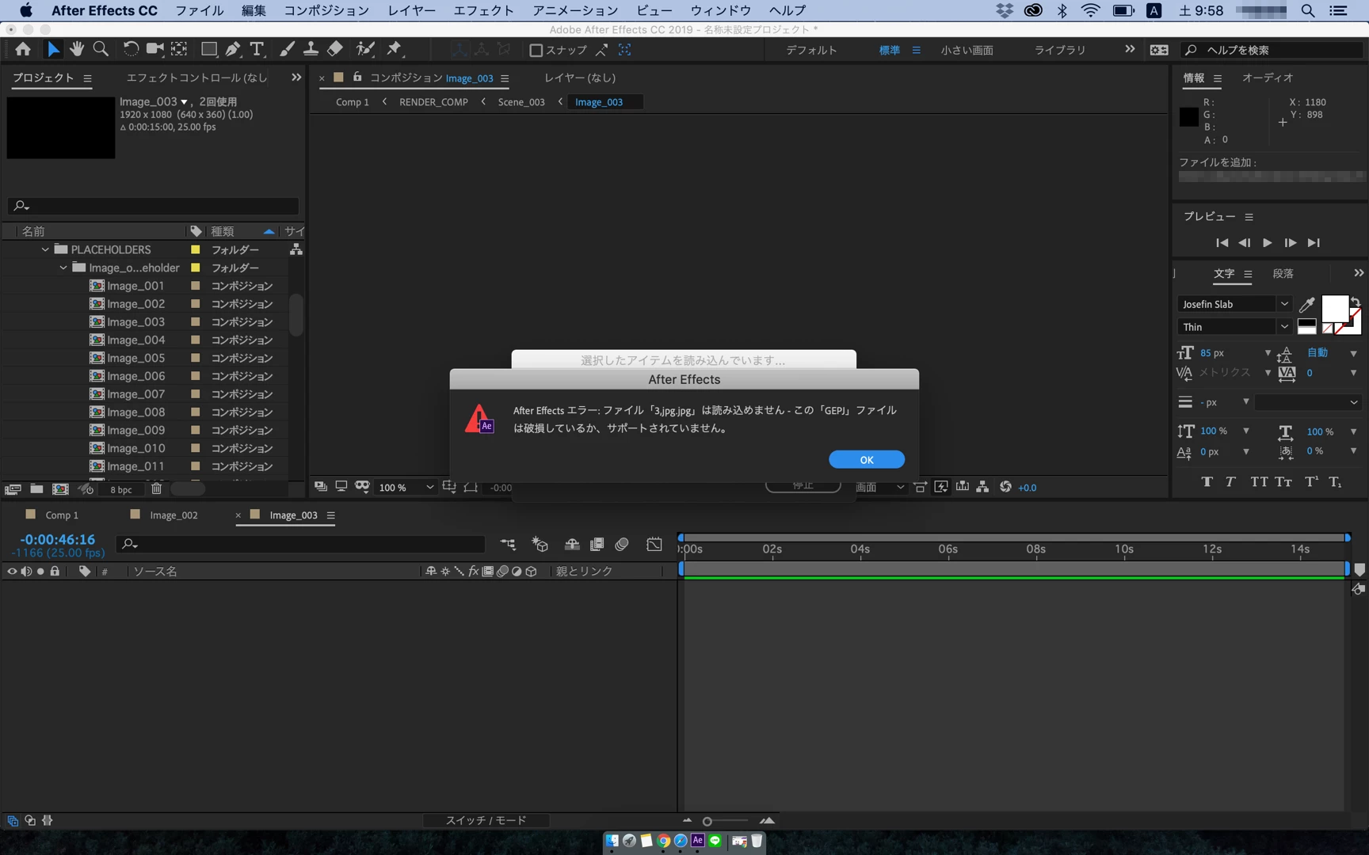Switch to the 段落 paragraph tab
Viewport: 1369px width, 855px height.
click(x=1283, y=273)
